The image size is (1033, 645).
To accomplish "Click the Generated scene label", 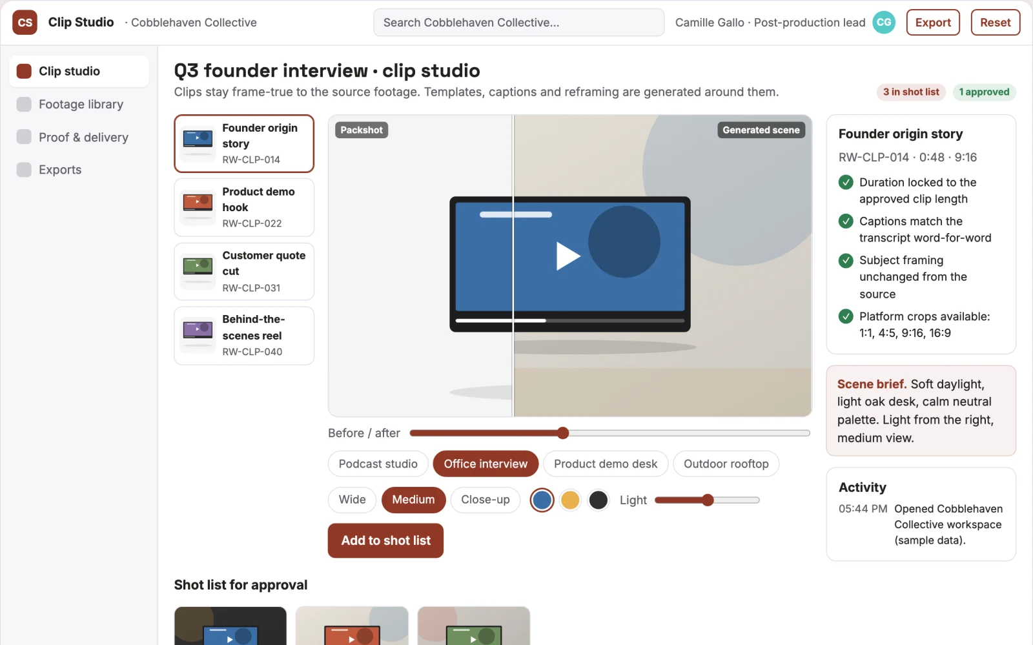I will 761,130.
